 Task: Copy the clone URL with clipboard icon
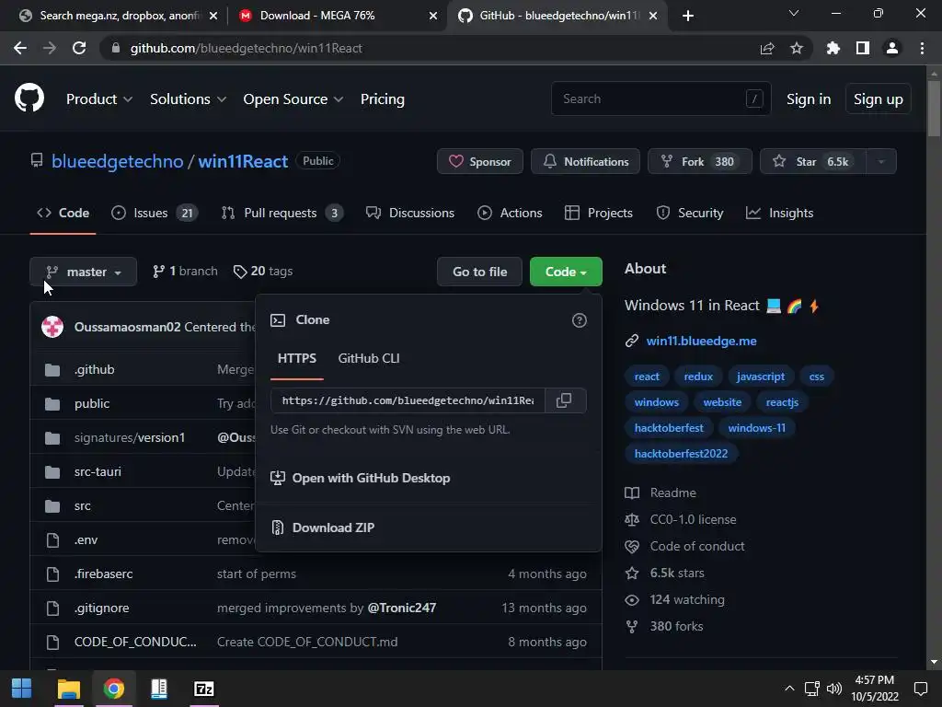[565, 400]
